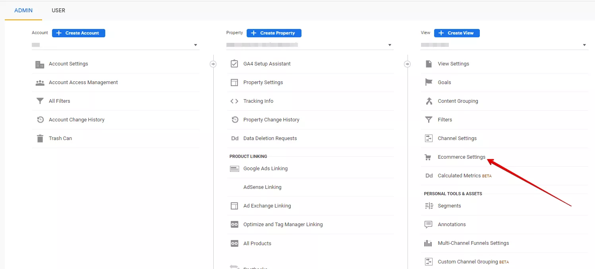Switch to the USER tab

pos(58,10)
